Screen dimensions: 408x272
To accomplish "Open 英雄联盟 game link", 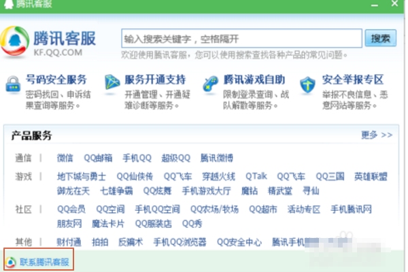I will [x=371, y=177].
